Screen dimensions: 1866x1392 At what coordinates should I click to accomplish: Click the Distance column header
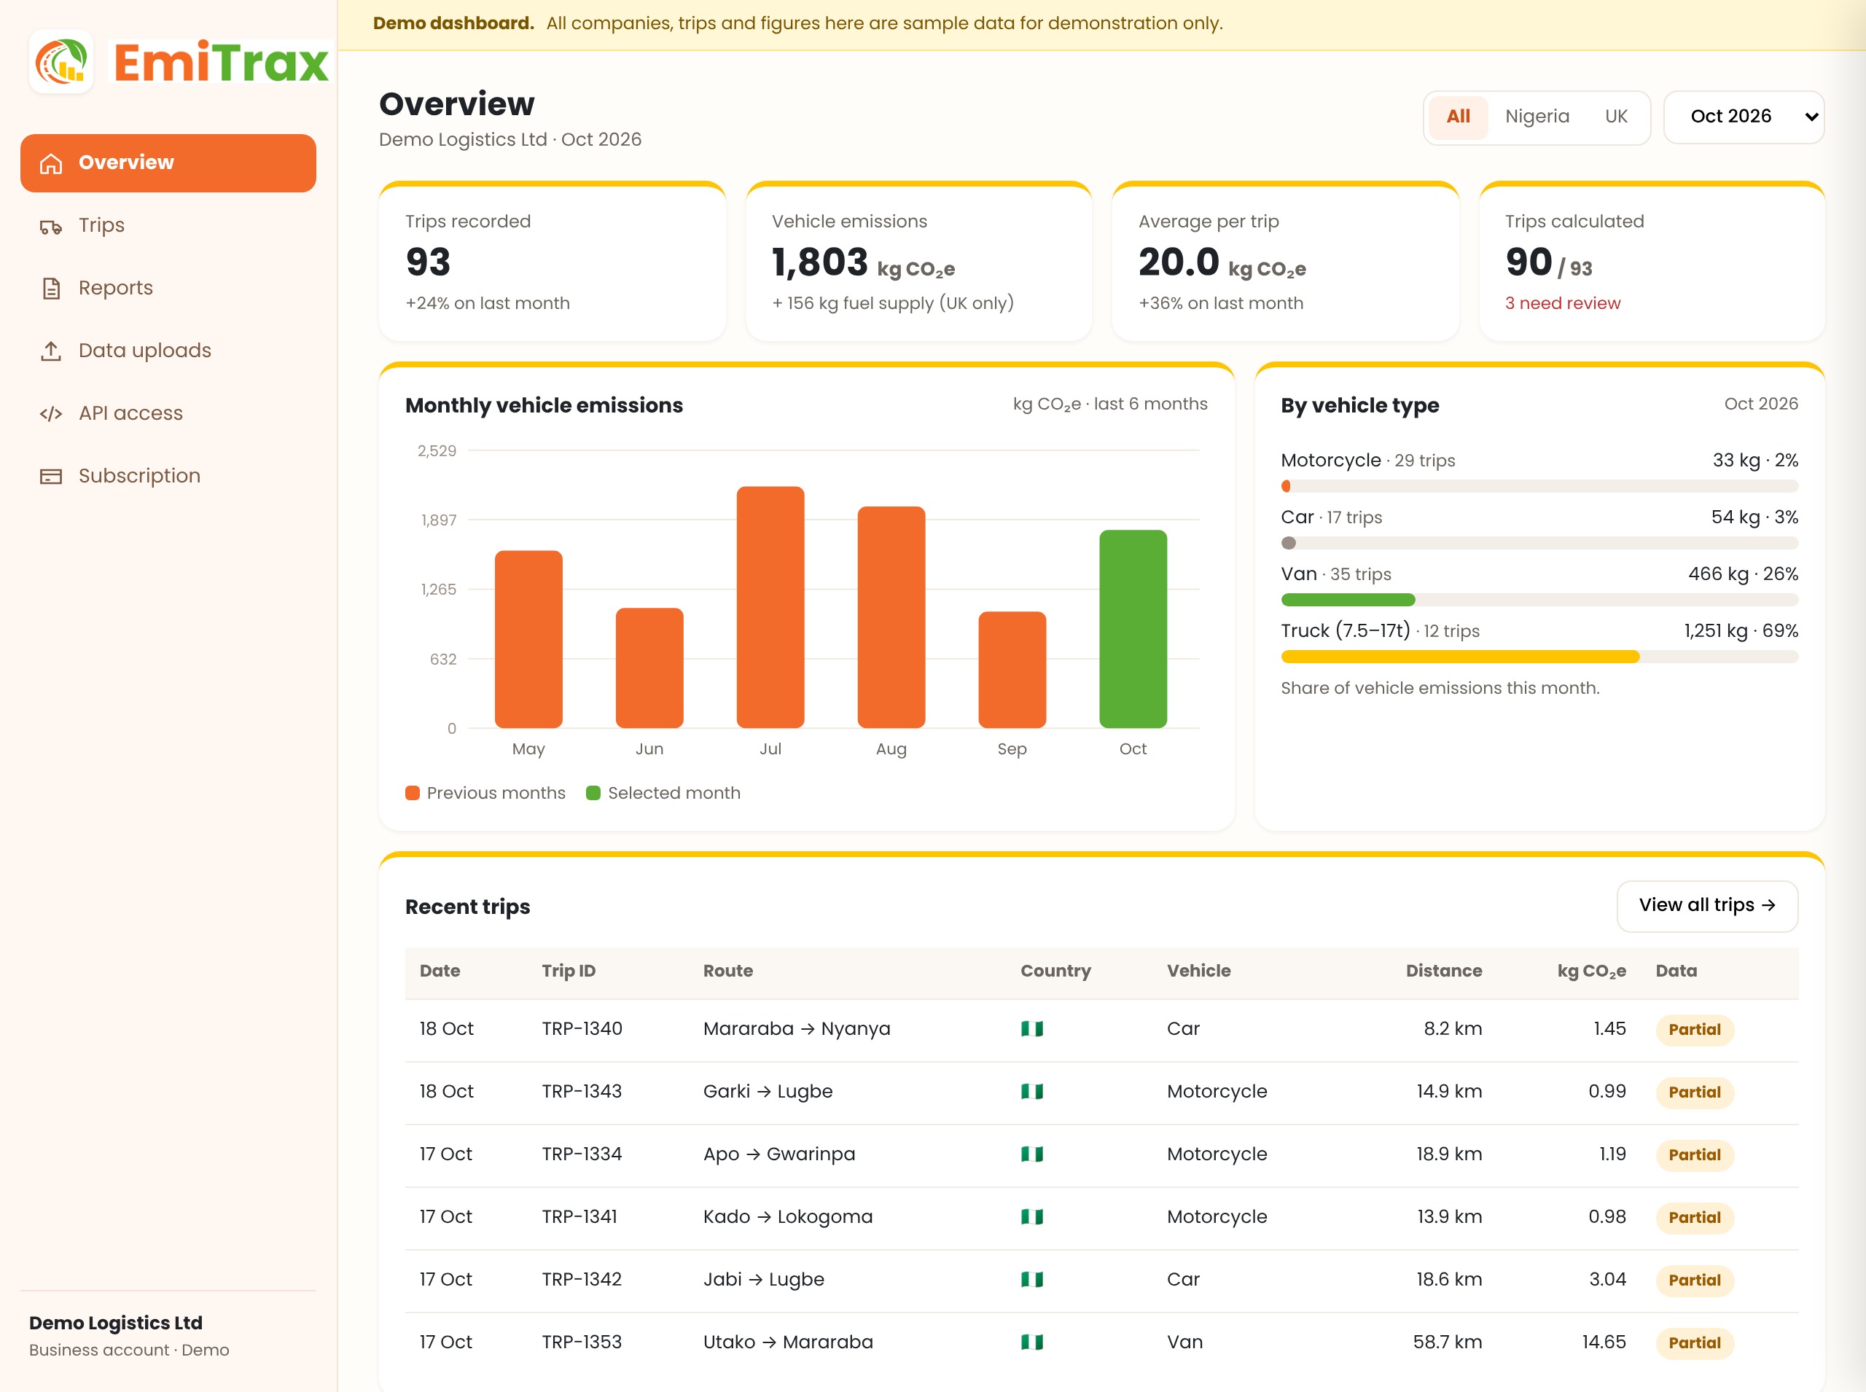(1443, 971)
